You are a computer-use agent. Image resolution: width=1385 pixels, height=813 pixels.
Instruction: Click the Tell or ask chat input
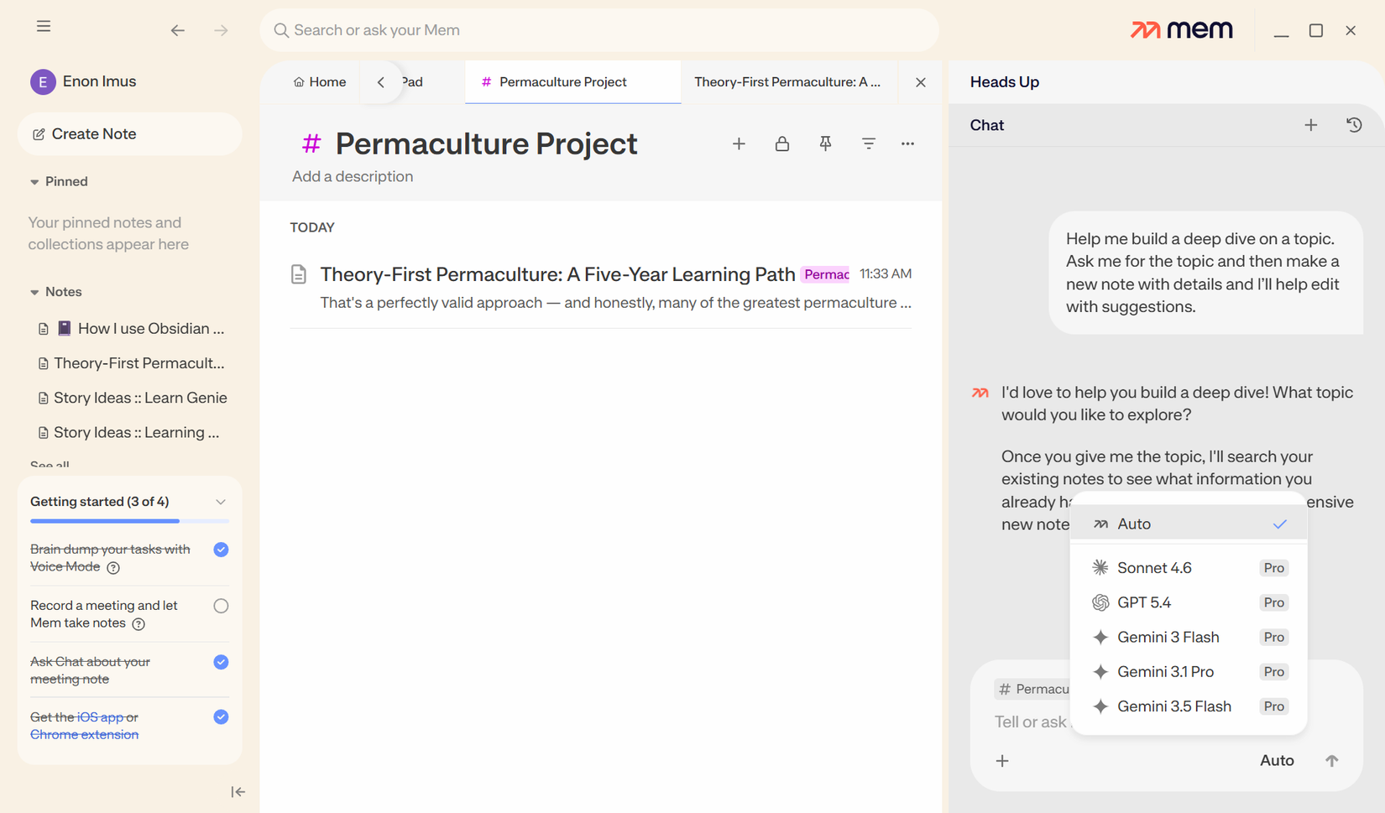(1032, 722)
